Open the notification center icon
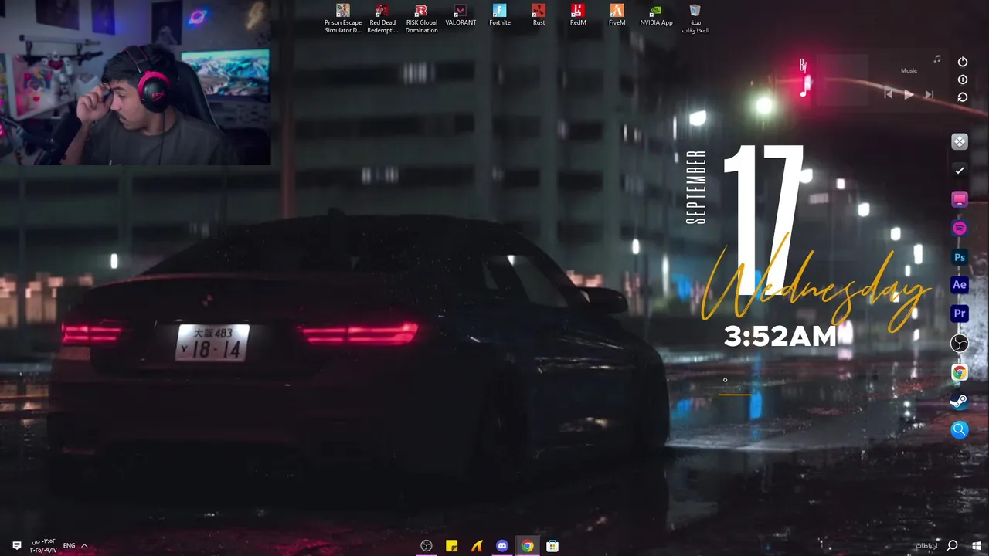Screen dimensions: 989x556 pyautogui.click(x=17, y=546)
